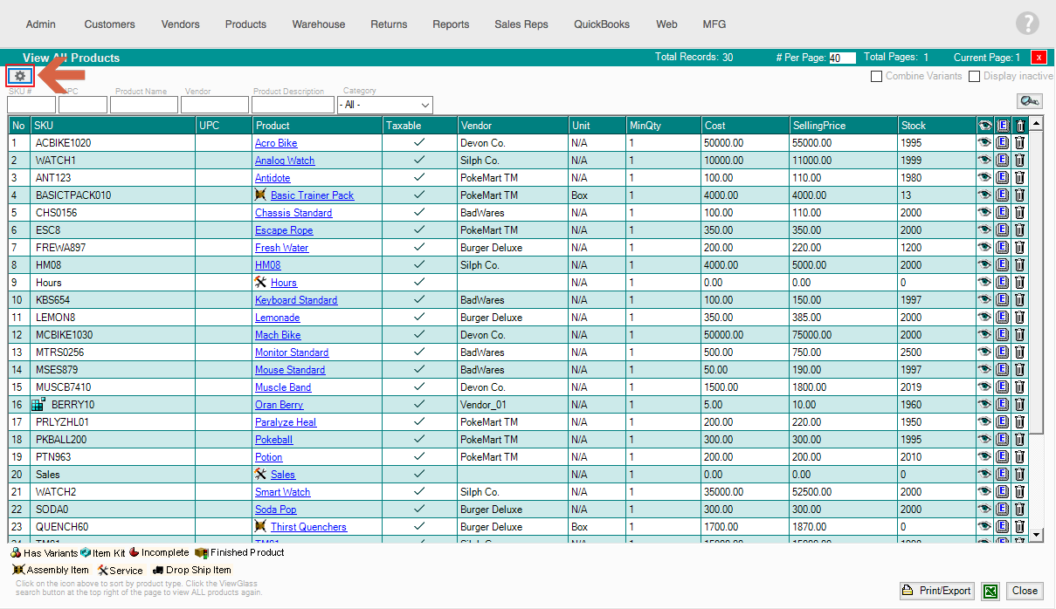Open the QuickBooks menu

coord(601,24)
